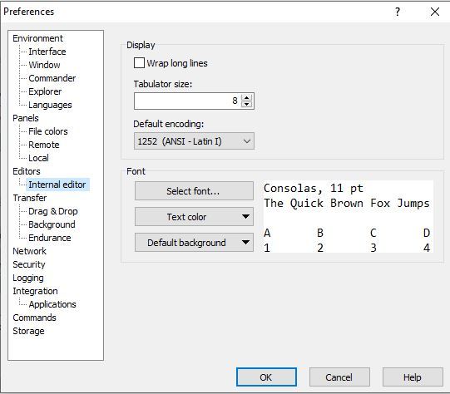Select Internal editor in the tree
The image size is (450, 394).
(x=57, y=185)
